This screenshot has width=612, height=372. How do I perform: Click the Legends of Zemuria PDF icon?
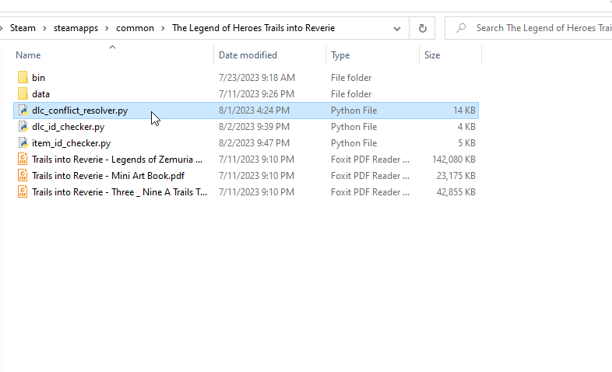click(x=23, y=159)
